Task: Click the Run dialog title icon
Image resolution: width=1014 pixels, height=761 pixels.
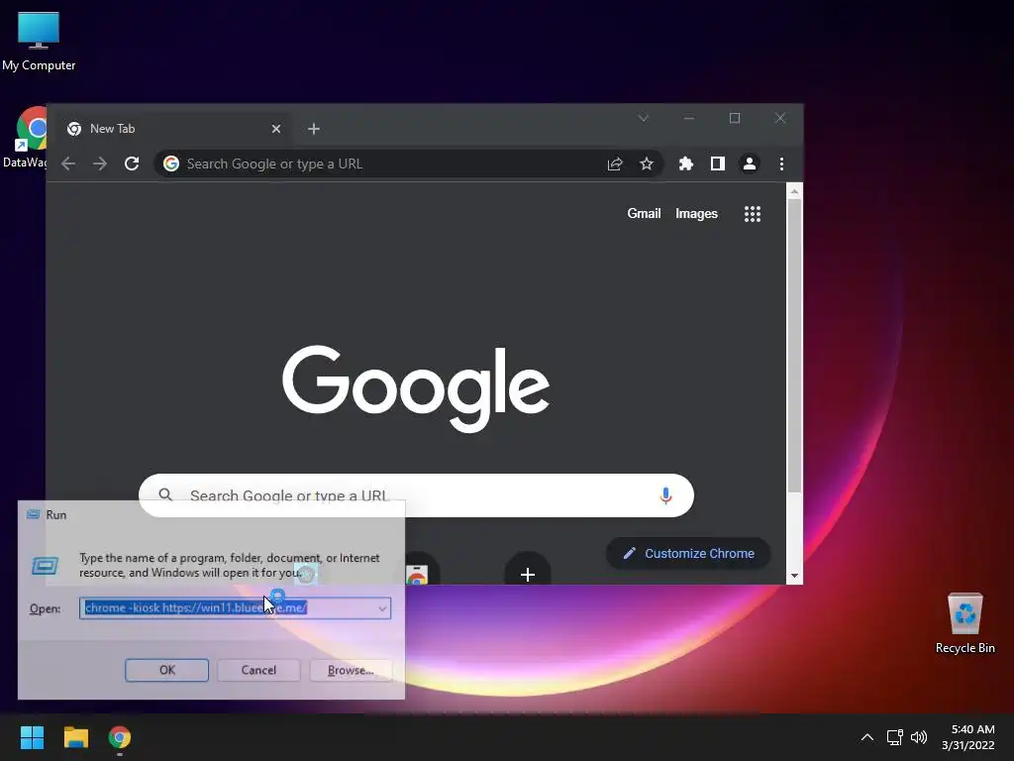Action: tap(33, 514)
